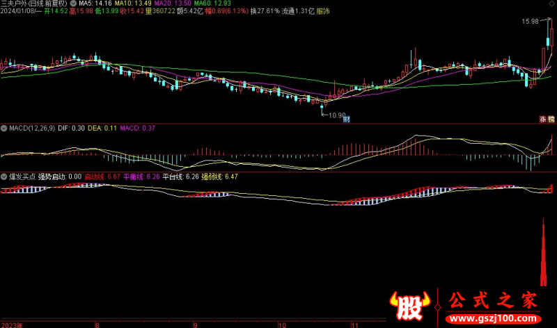Click the 三夫户外(日线,前复权) title
The image size is (557, 328).
coord(34,3)
